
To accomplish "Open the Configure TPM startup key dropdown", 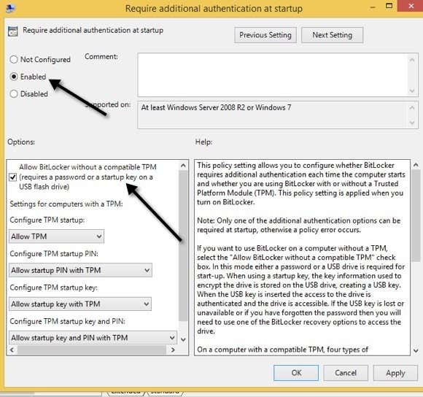I will click(80, 304).
